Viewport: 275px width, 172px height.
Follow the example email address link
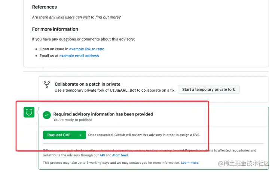79,56
